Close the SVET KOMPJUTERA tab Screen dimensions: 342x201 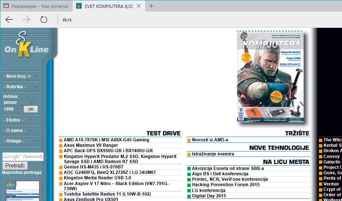139,6
